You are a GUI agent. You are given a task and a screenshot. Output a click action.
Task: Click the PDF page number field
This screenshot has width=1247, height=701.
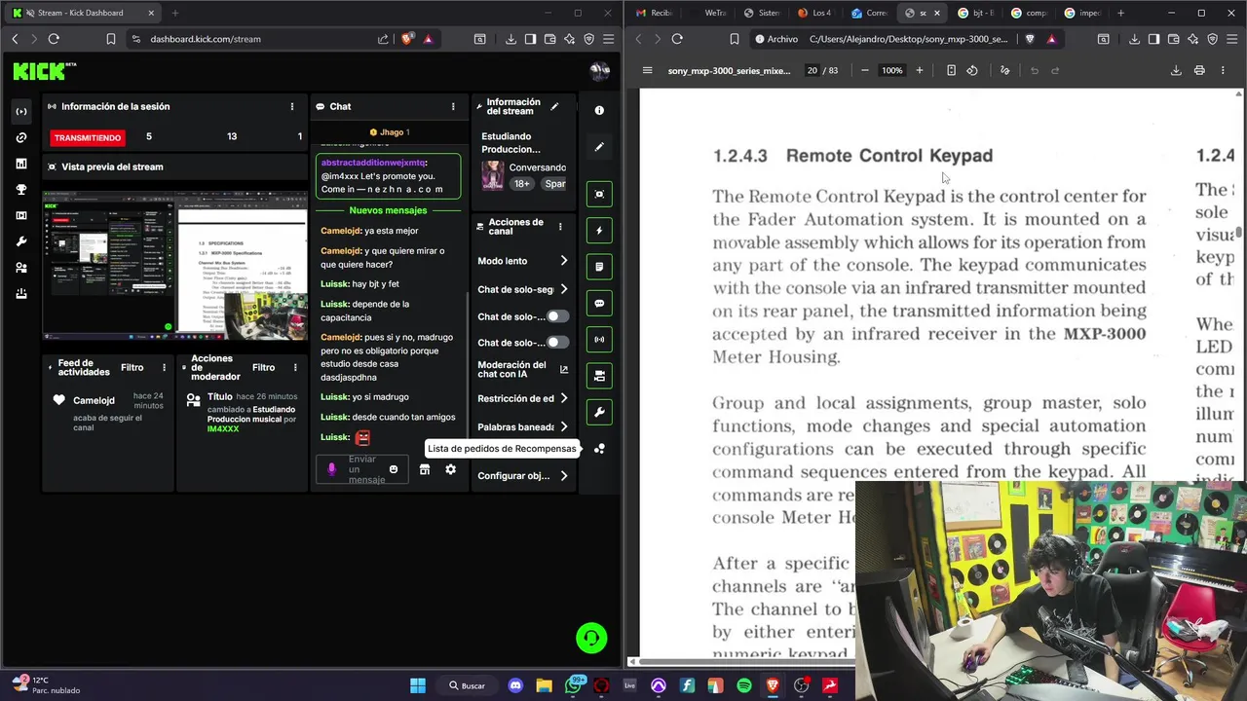pos(812,70)
